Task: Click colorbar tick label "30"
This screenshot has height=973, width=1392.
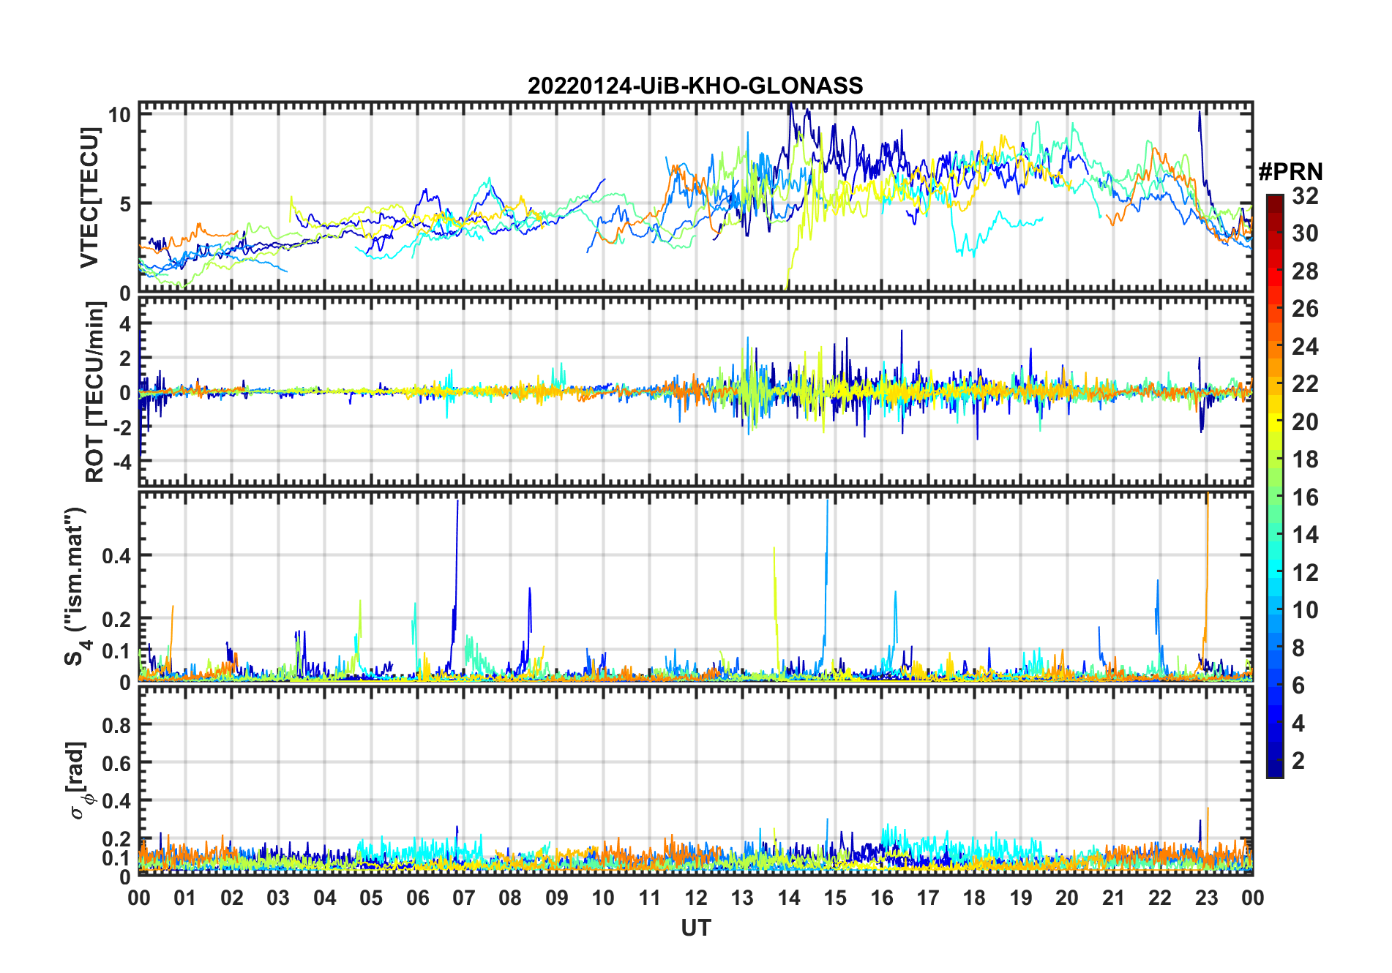Action: [1305, 233]
